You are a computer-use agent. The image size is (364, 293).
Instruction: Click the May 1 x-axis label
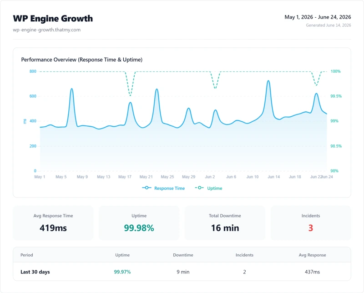[x=40, y=177]
